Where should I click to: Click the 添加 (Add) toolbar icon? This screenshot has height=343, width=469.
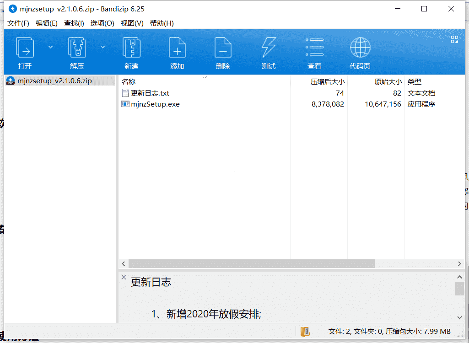(177, 48)
